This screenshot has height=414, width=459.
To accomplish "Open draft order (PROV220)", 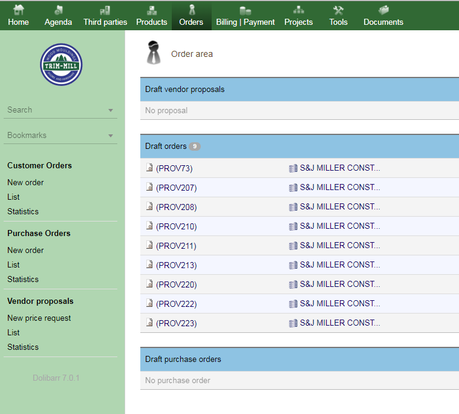I will (176, 284).
